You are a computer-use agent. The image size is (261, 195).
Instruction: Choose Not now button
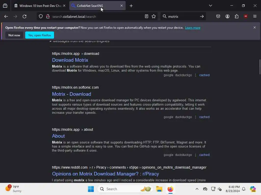click(14, 35)
